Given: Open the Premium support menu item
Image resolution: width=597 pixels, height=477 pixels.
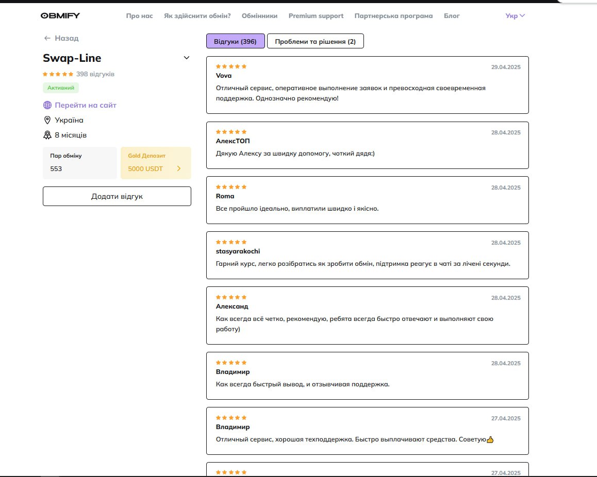Looking at the screenshot, I should (x=316, y=16).
